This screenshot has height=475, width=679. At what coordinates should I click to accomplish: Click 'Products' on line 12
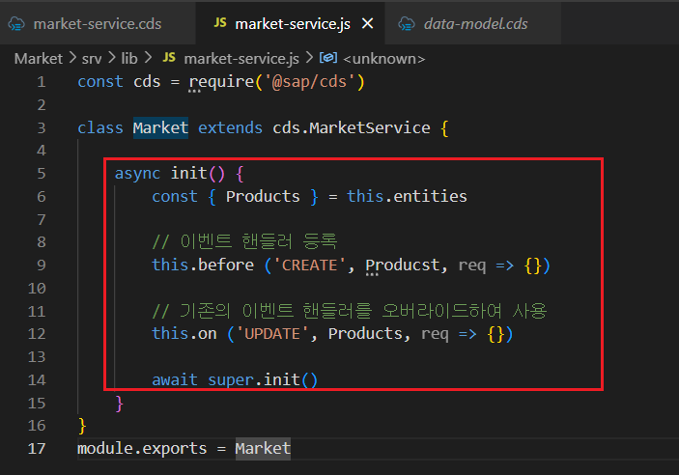(x=365, y=334)
